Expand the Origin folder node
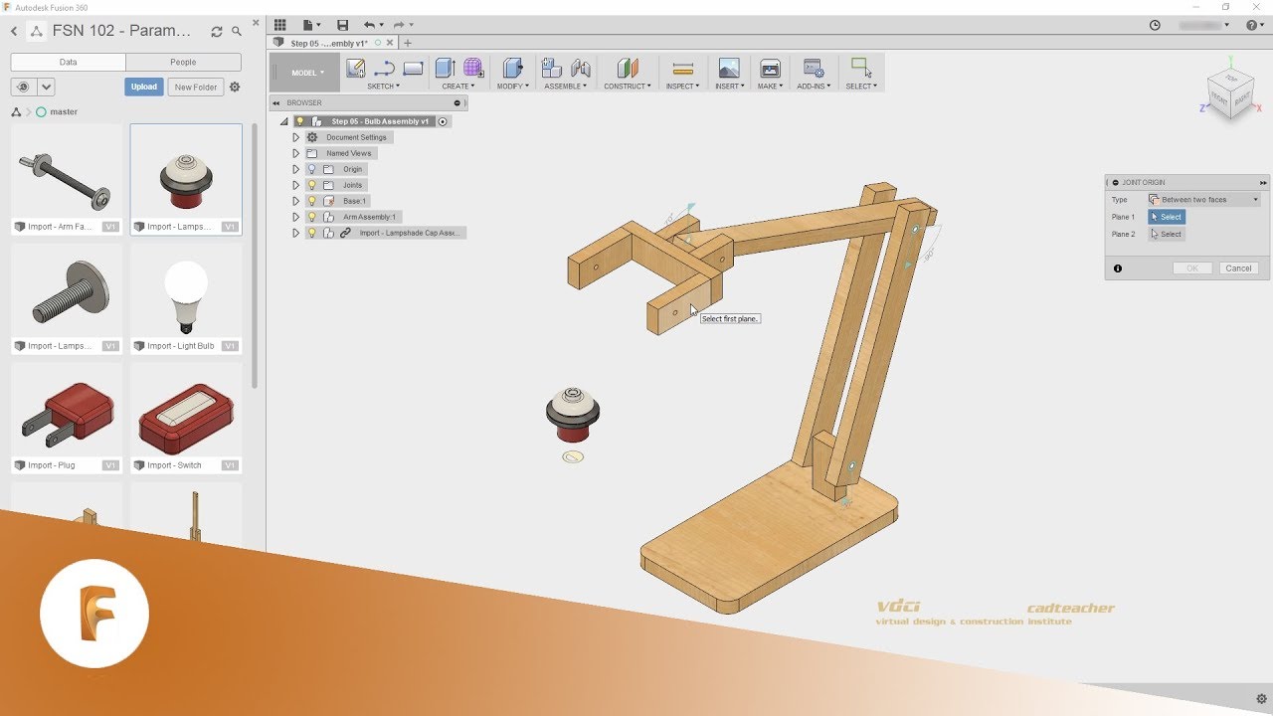This screenshot has height=716, width=1273. pyautogui.click(x=295, y=169)
